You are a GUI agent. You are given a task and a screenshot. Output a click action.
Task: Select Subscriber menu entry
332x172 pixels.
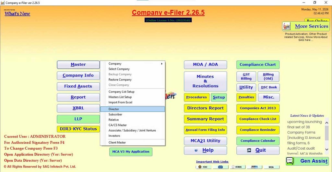click(x=133, y=114)
